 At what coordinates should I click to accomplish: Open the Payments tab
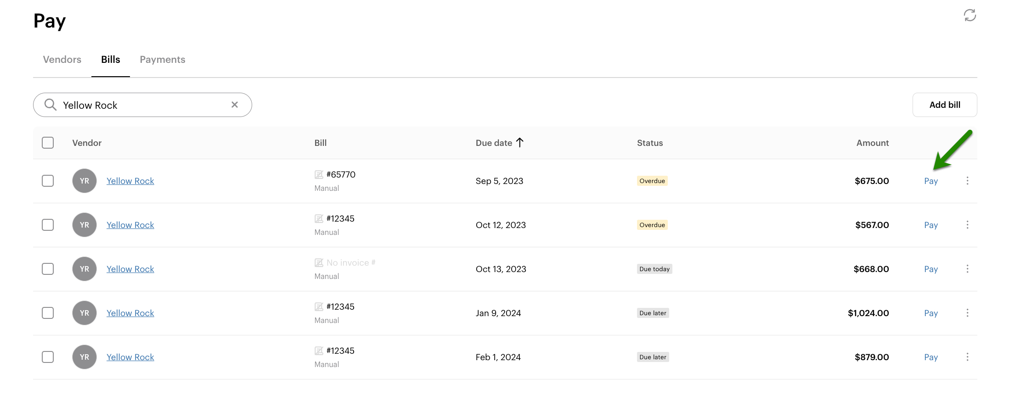(x=162, y=60)
